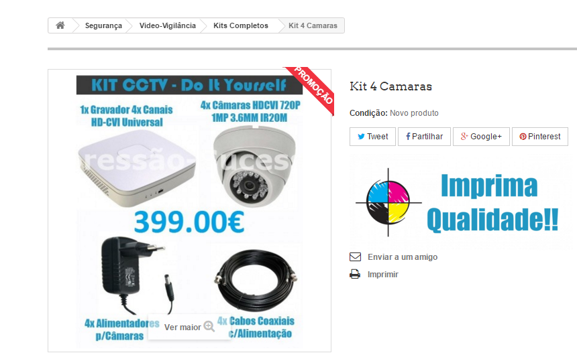
Task: Open the Imprima Qualidade banner
Action: (464, 202)
